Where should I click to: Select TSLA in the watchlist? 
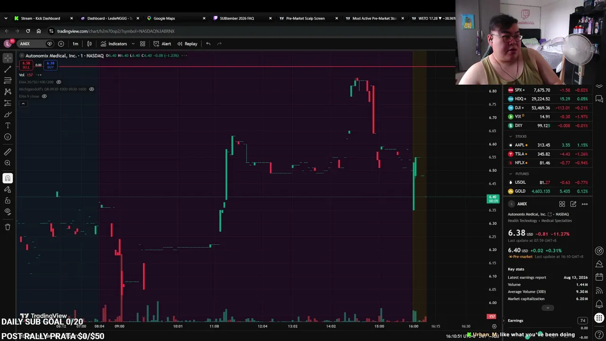click(x=548, y=154)
